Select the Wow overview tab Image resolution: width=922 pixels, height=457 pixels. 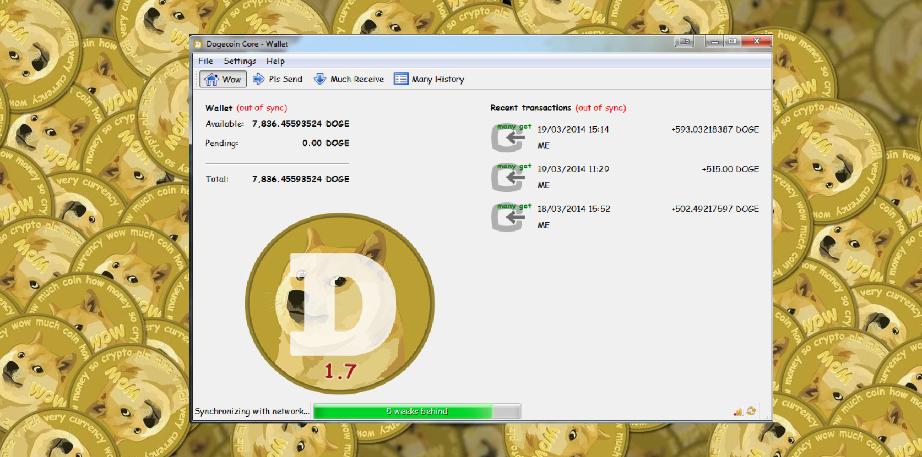coord(223,79)
